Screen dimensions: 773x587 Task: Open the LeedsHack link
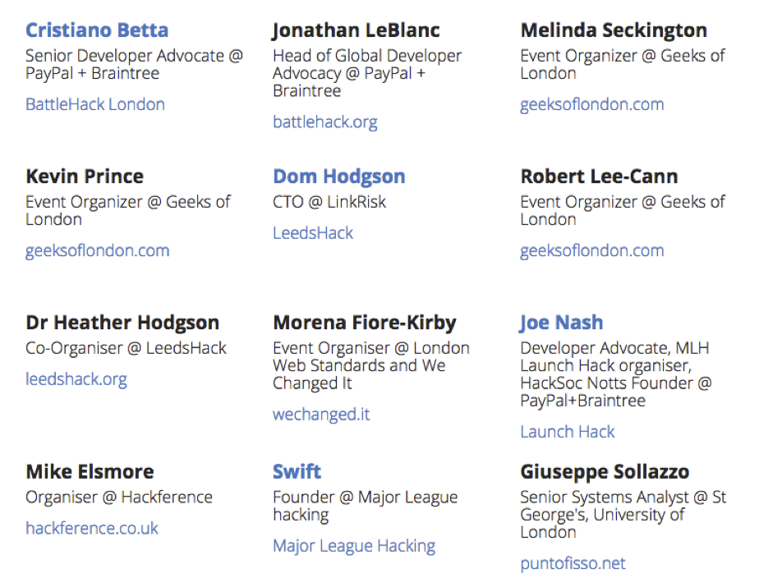tap(313, 233)
